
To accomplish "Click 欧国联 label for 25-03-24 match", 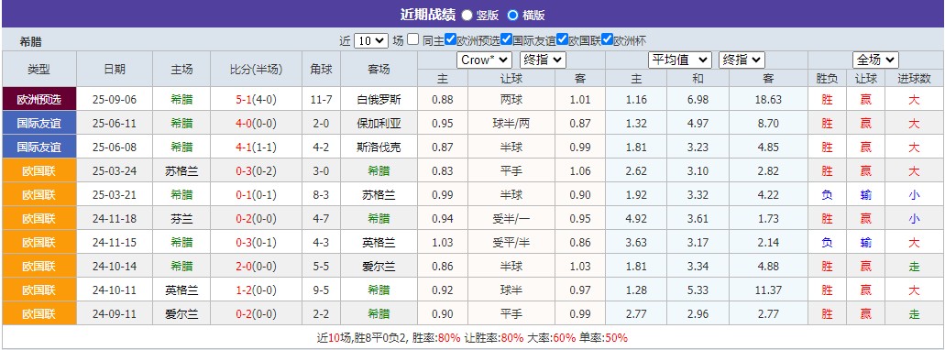I will 39,171.
